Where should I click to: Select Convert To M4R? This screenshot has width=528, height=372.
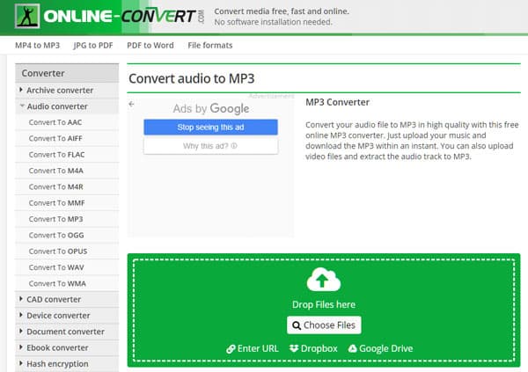(67, 186)
